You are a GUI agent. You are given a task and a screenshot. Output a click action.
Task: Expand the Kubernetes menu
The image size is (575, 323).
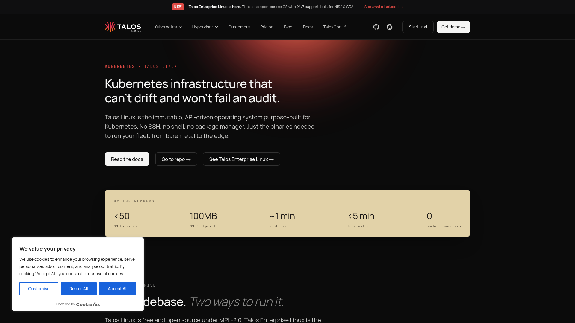[168, 27]
